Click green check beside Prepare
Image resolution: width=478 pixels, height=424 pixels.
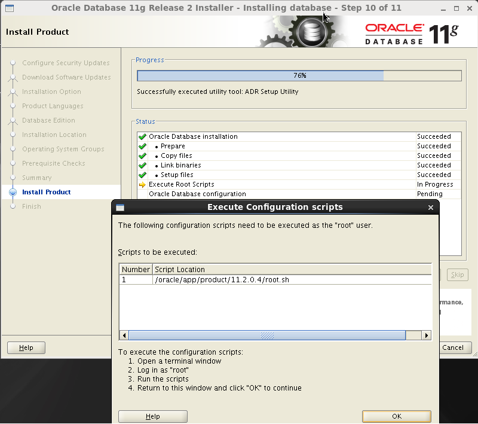point(142,146)
